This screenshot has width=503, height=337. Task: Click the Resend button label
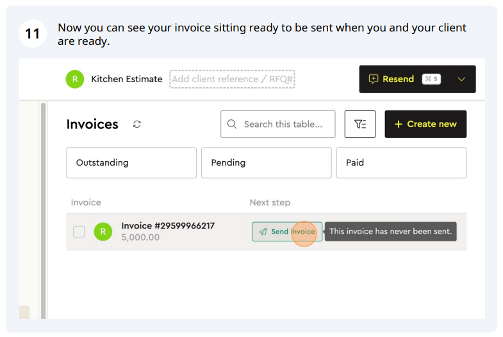[x=398, y=79]
